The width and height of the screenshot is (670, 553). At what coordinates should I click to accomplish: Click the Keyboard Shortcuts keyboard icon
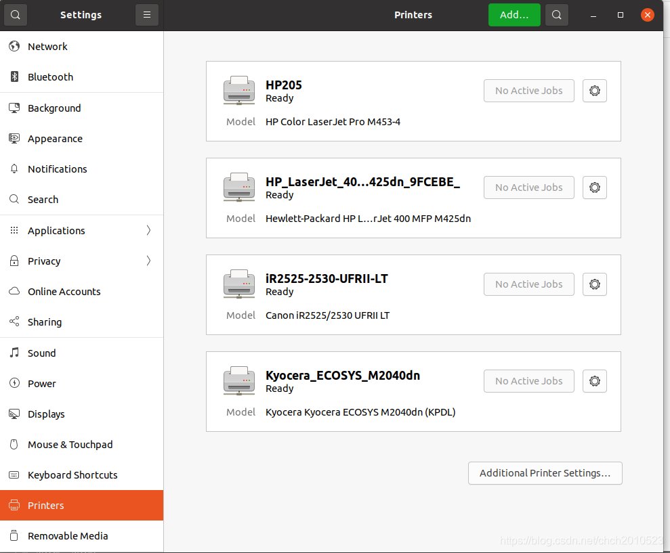click(x=14, y=475)
